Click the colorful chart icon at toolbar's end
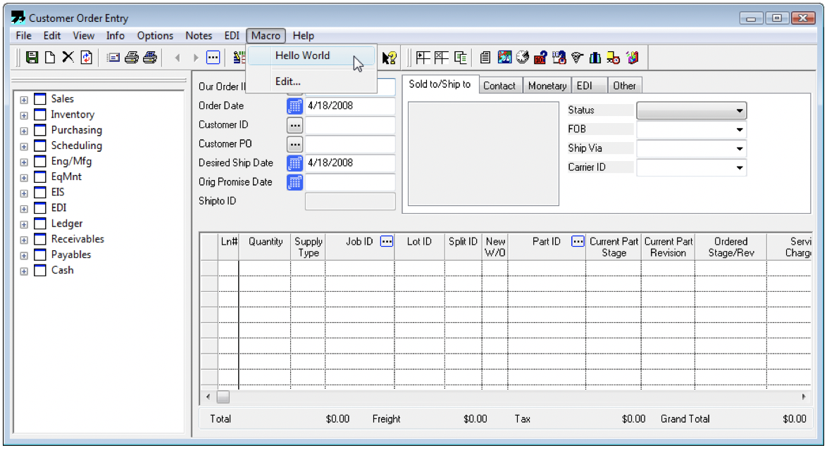This screenshot has height=450, width=827. point(633,57)
